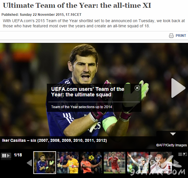
Task: Close the Team of the Year overlay
Action: pyautogui.click(x=137, y=88)
